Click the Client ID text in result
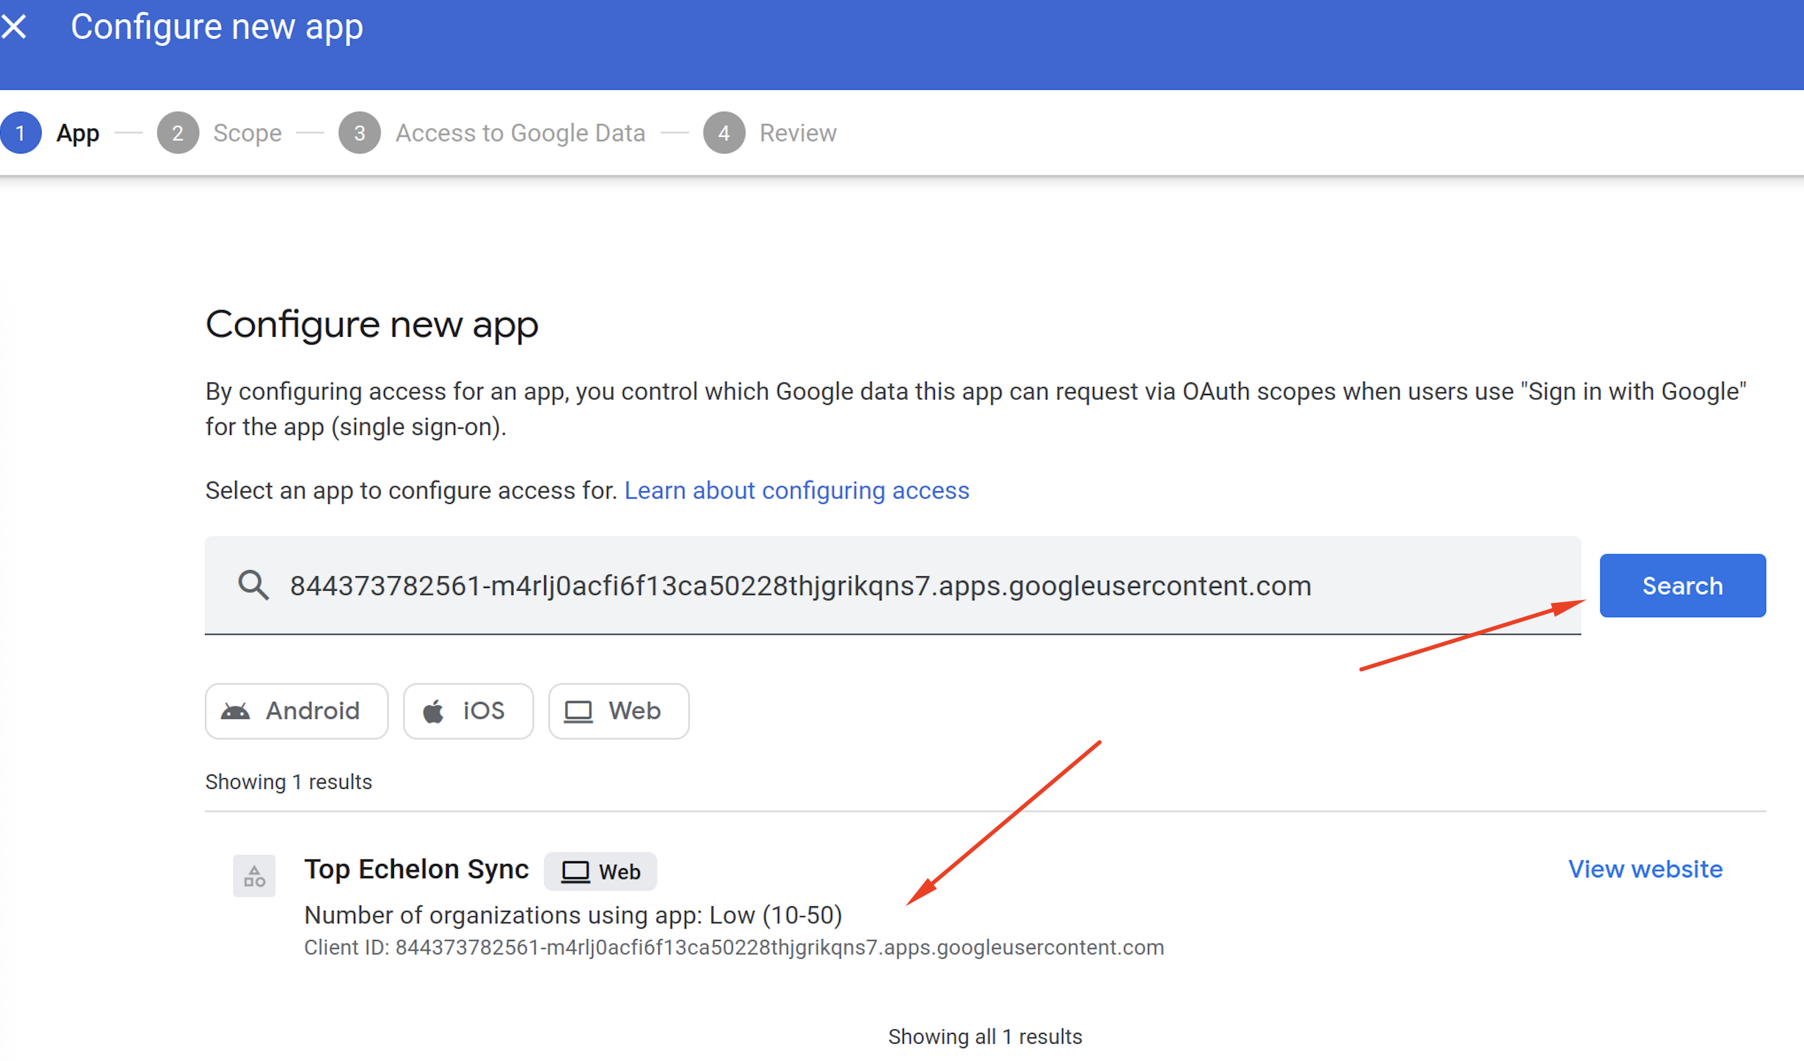The image size is (1804, 1061). tap(734, 948)
